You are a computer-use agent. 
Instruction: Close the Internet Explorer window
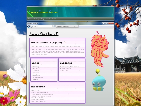[x=111, y=23]
